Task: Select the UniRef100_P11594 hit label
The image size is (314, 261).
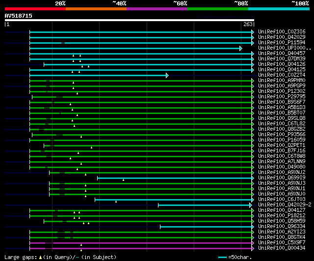Action: [282, 43]
